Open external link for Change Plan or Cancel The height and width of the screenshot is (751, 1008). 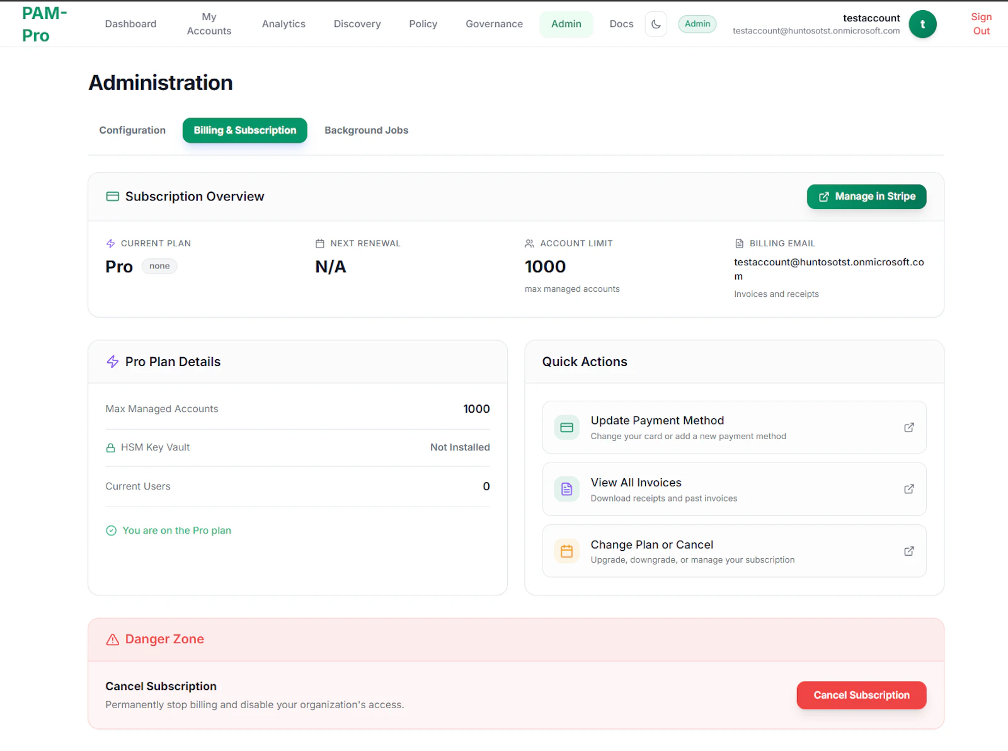coord(909,551)
